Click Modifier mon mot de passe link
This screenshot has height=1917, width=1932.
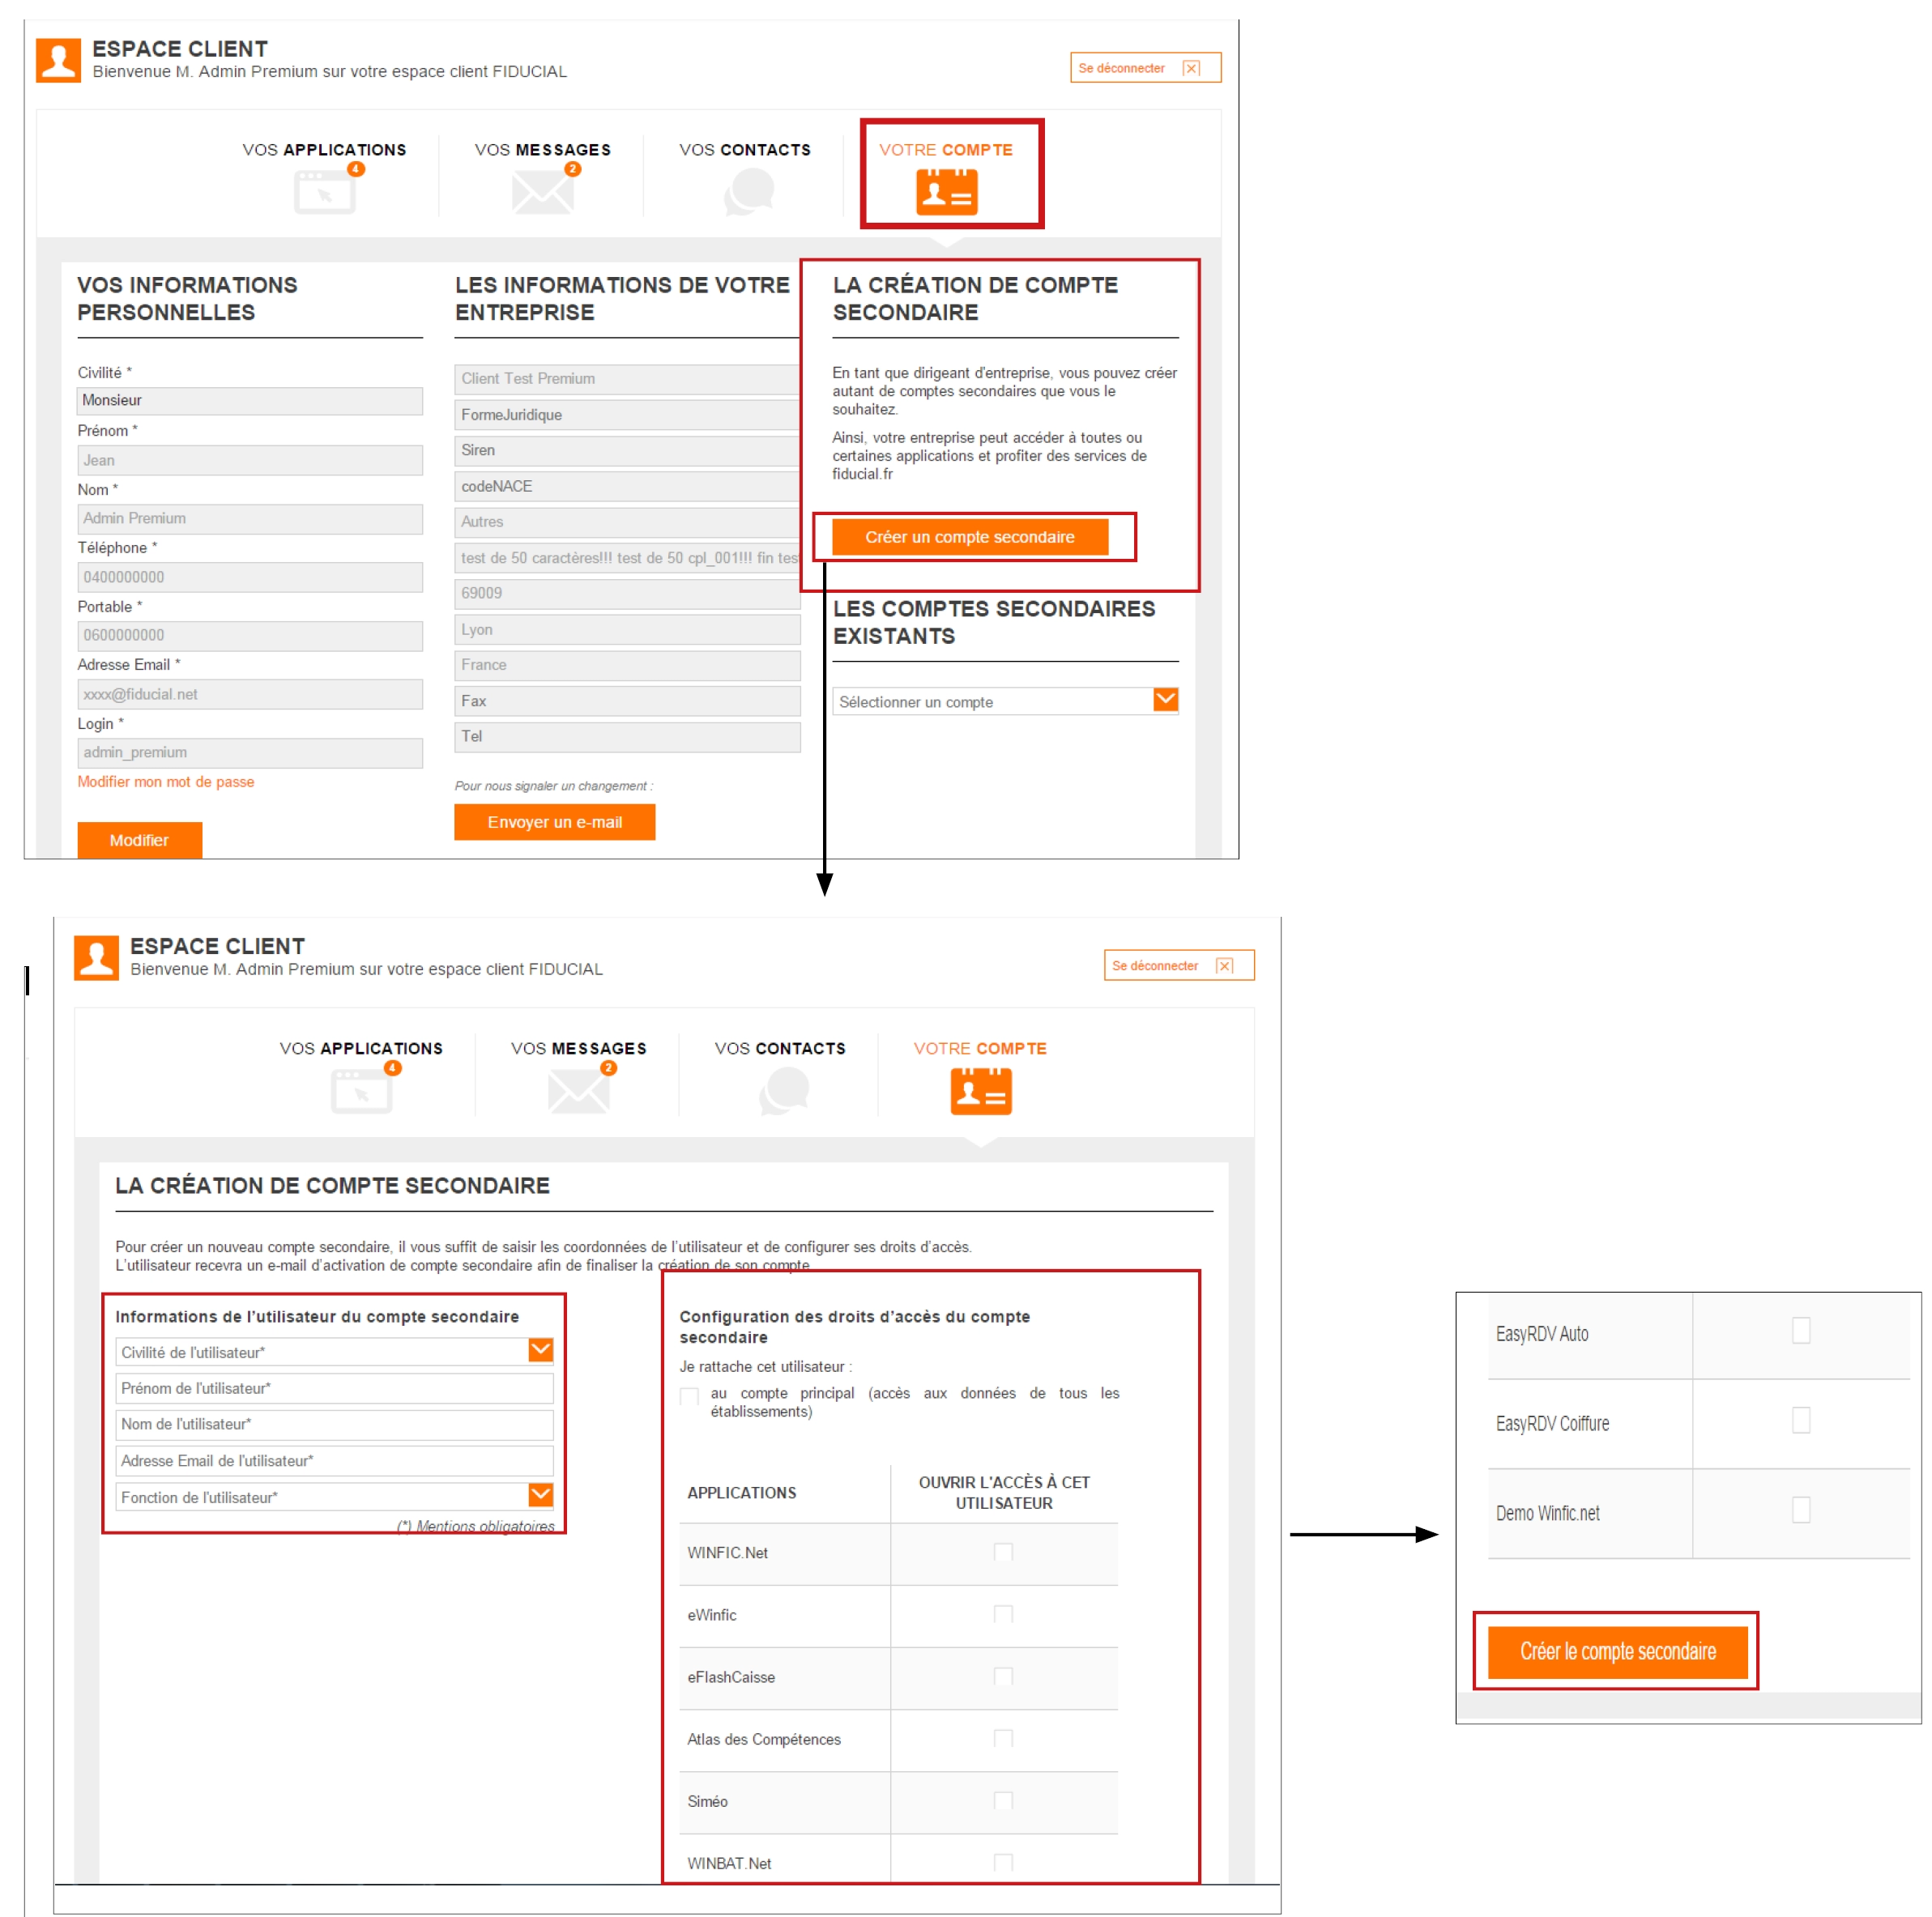pos(166,782)
